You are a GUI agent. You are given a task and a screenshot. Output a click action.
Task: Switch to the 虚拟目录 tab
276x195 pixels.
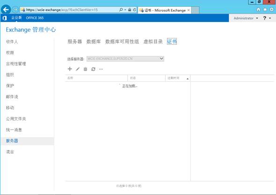point(153,42)
